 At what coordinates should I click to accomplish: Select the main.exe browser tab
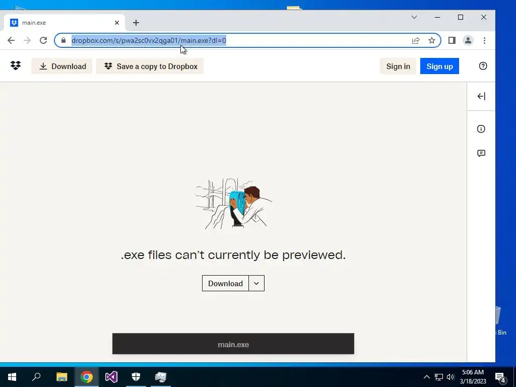[x=64, y=23]
